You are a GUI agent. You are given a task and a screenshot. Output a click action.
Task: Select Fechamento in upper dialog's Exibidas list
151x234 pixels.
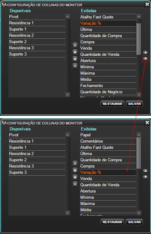click(x=108, y=86)
